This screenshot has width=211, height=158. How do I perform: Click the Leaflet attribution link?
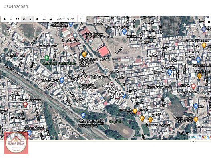point(193,137)
